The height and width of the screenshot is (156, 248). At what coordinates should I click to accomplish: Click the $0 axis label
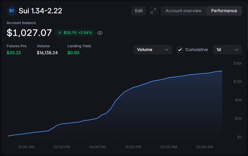pyautogui.click(x=240, y=137)
